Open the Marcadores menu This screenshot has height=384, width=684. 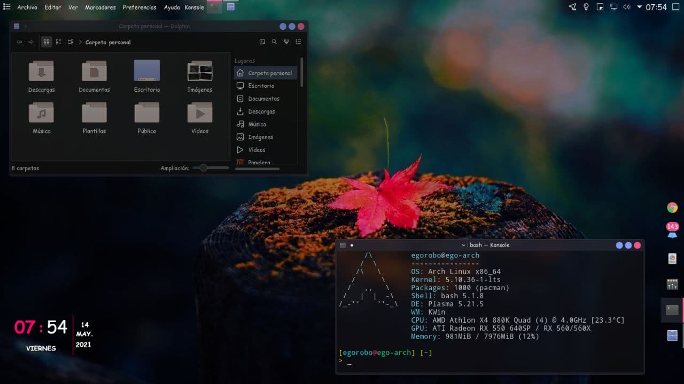[x=100, y=7]
